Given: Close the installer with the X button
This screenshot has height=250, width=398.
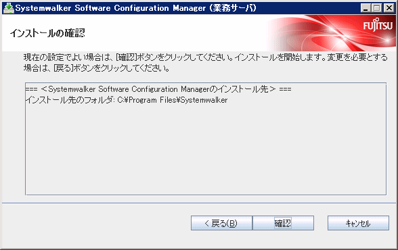Looking at the screenshot, I should tap(389, 8).
